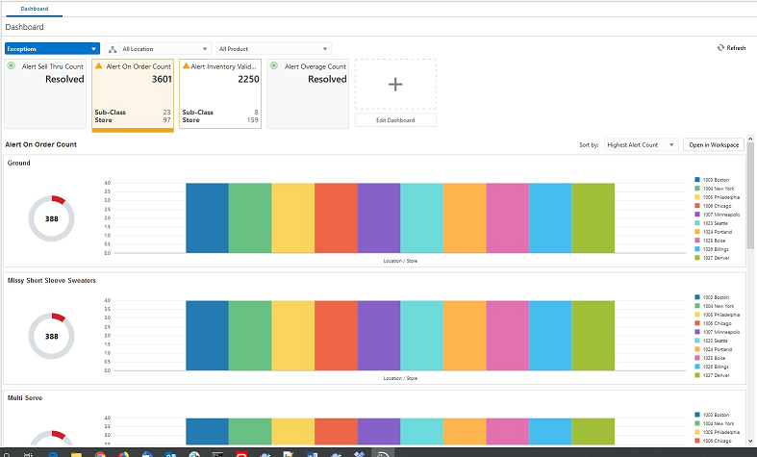Click the Missy Short Sleeve Sweaters section title
Screen dimensions: 757x457
(x=52, y=280)
